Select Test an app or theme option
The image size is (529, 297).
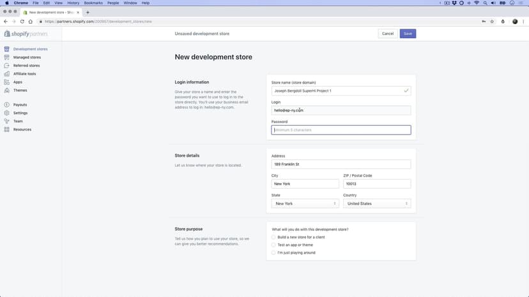(x=274, y=245)
